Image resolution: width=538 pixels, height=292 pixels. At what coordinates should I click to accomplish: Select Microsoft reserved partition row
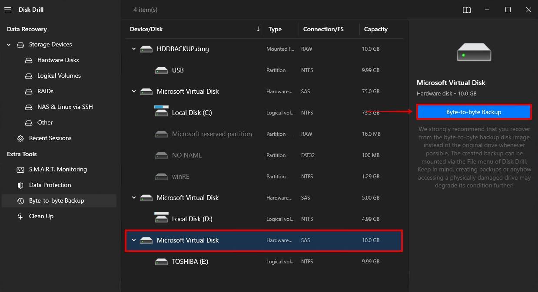264,134
